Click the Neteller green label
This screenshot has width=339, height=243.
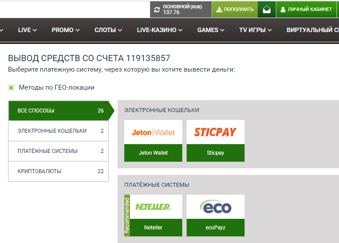(x=156, y=228)
